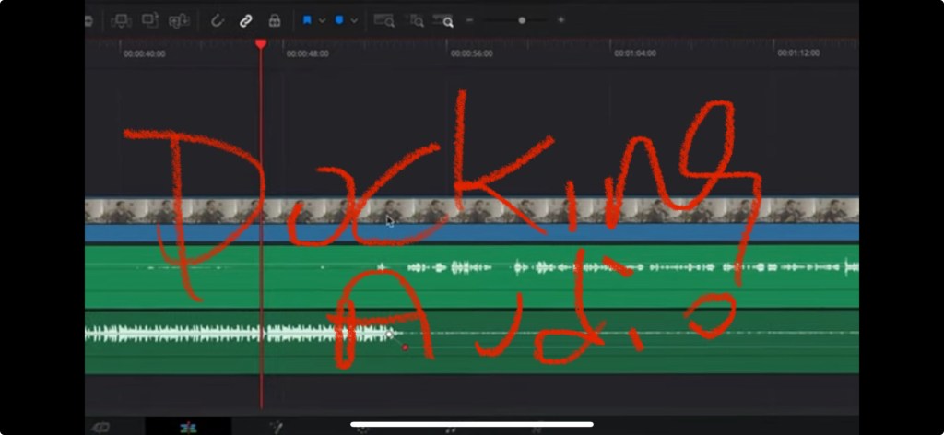Open the Fusion page wand tab
Viewport: 944px width, 435px height.
click(276, 428)
